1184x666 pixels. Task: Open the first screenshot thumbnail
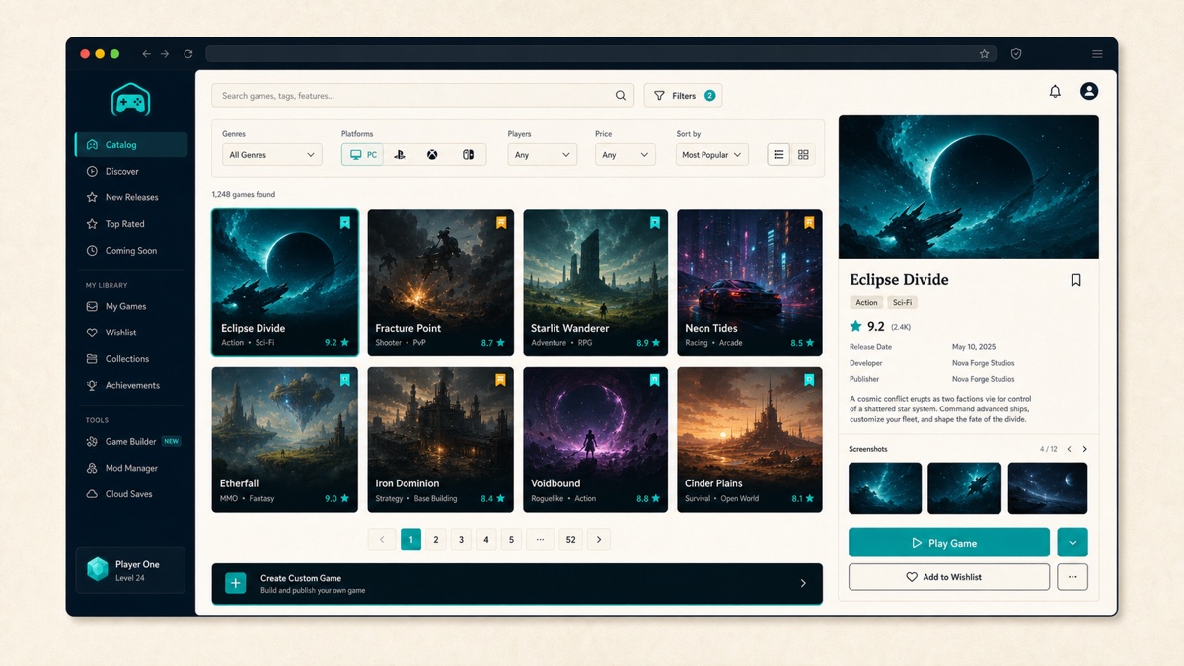[885, 488]
